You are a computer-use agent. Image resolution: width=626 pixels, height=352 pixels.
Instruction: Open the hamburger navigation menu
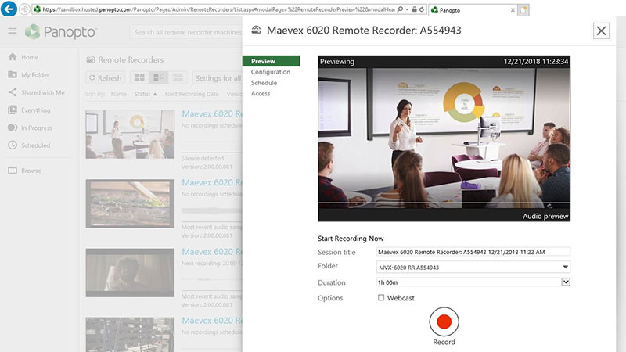(x=13, y=31)
